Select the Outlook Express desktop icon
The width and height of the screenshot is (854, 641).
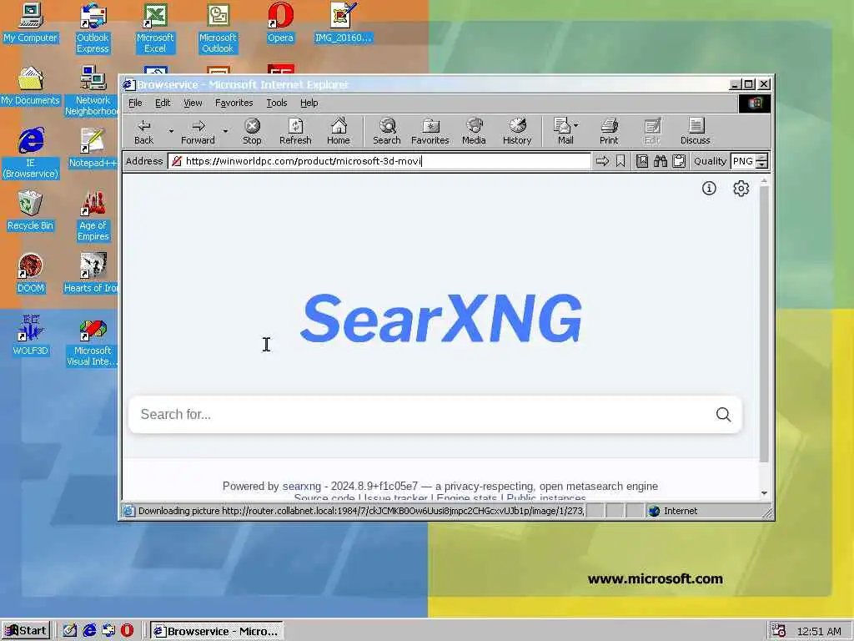coord(93,28)
